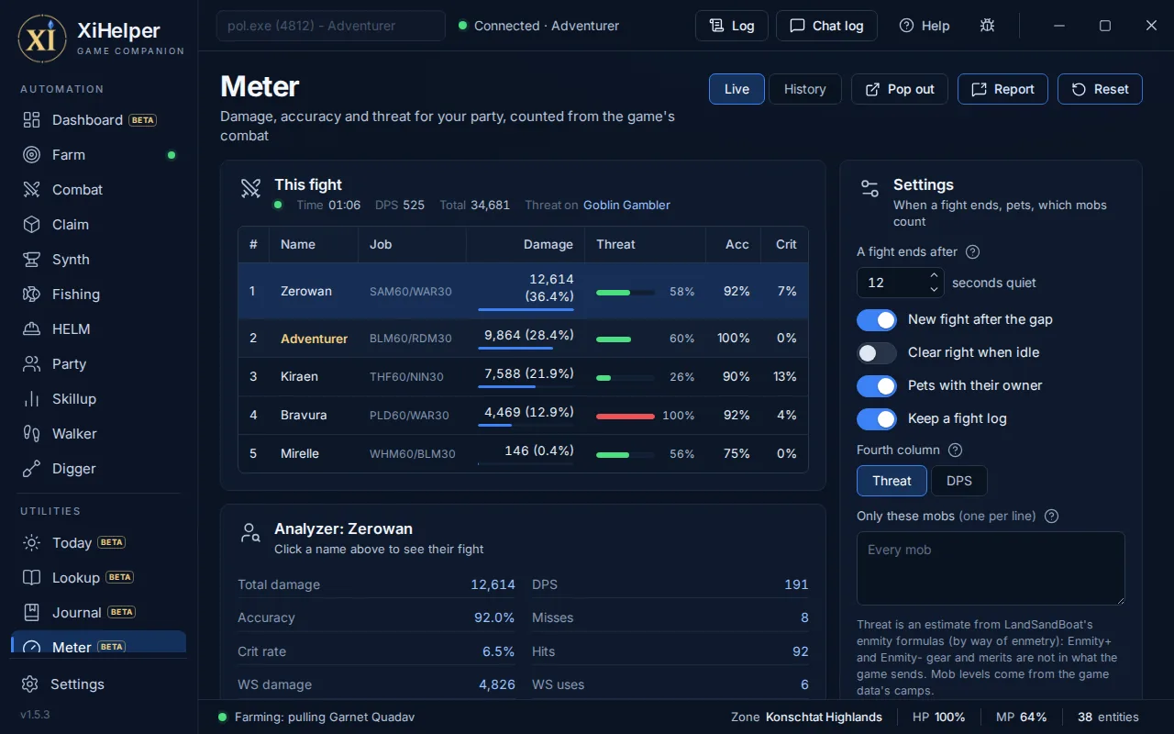Open the Log window
Viewport: 1174px width, 734px height.
[x=732, y=26]
